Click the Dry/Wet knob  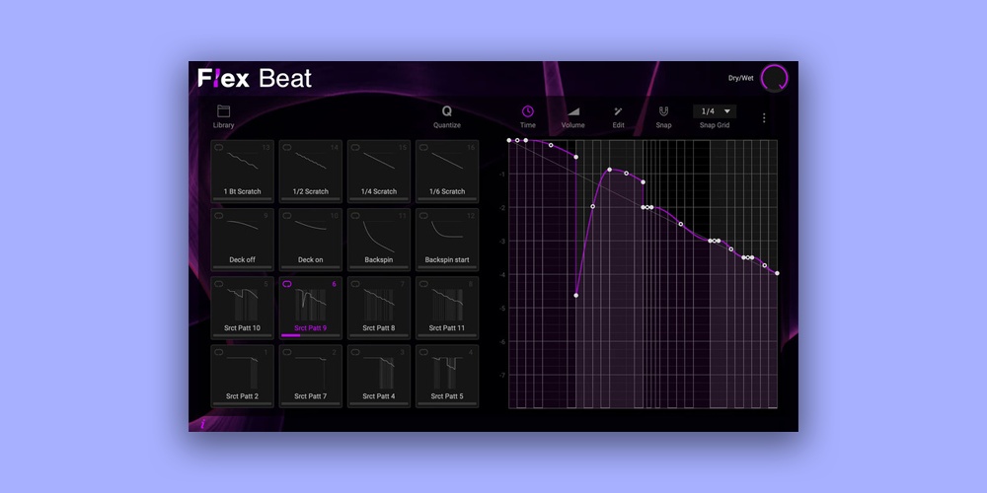775,78
